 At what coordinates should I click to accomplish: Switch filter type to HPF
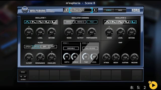(x=53, y=47)
